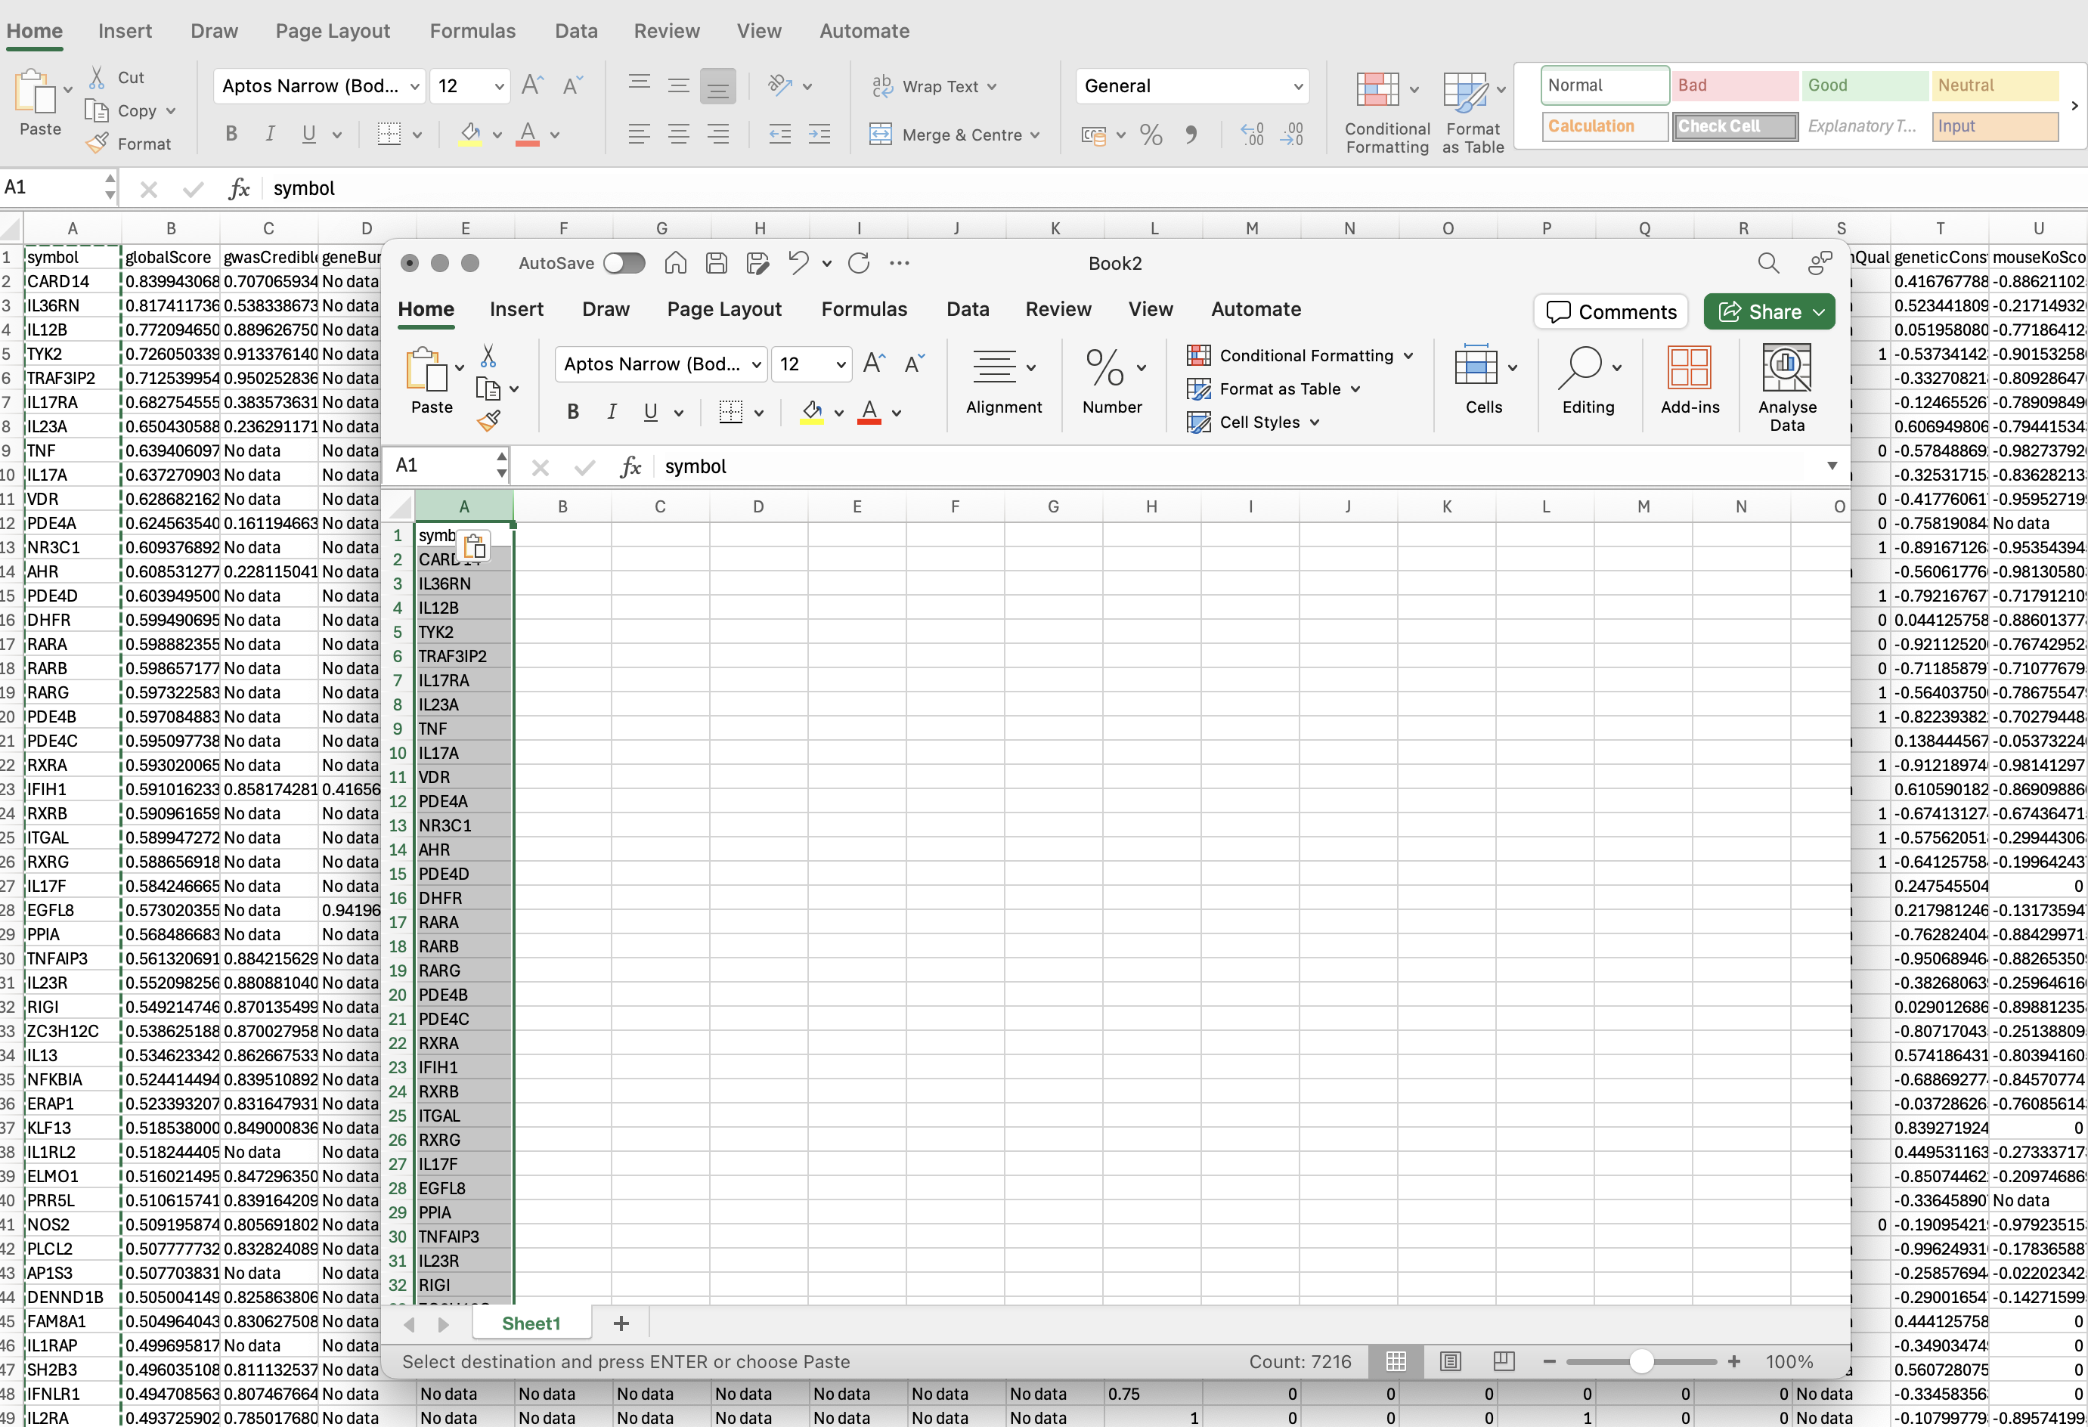2088x1427 pixels.
Task: Click the Save icon in Book2 toolbar
Action: coord(716,263)
